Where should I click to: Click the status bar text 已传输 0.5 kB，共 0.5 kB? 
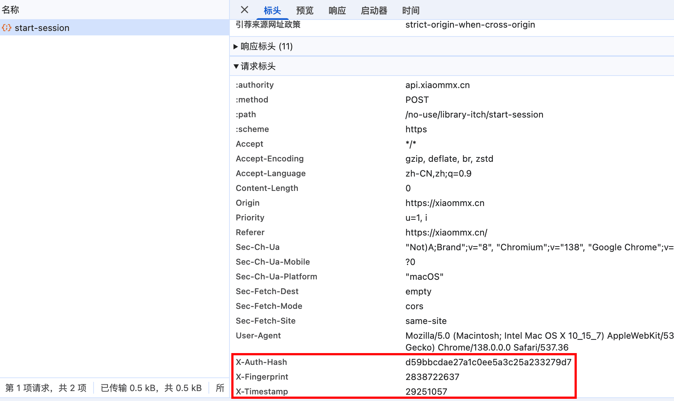pyautogui.click(x=151, y=388)
